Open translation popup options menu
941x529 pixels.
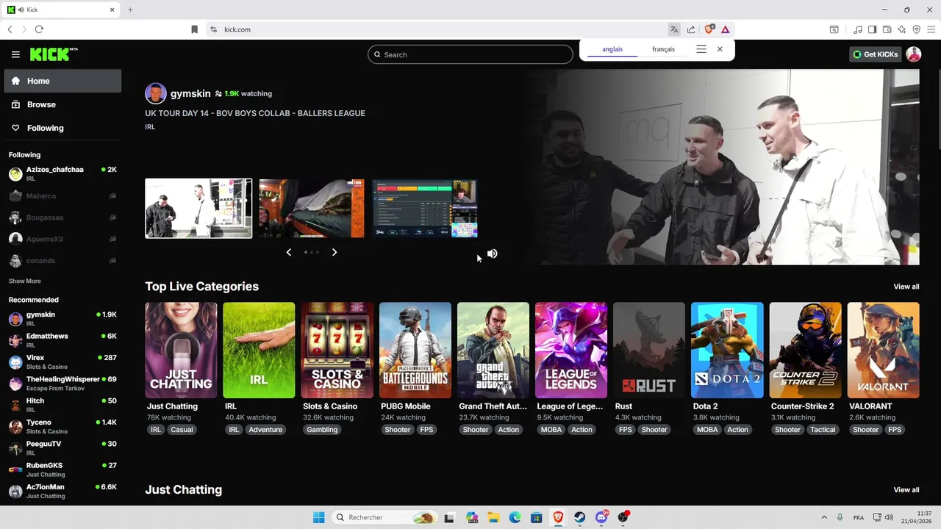pos(701,49)
